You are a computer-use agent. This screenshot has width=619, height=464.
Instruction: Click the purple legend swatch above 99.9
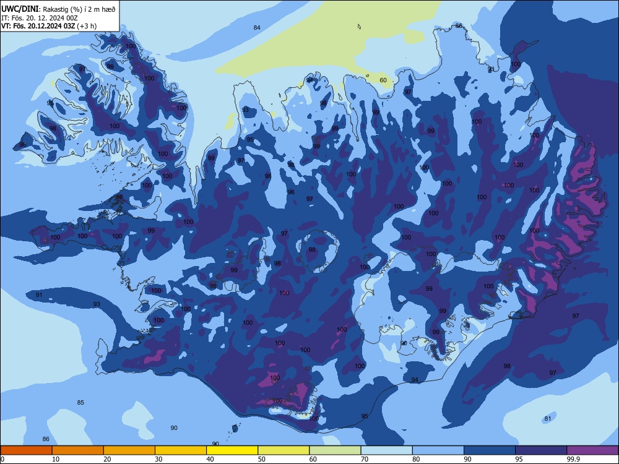pos(592,450)
